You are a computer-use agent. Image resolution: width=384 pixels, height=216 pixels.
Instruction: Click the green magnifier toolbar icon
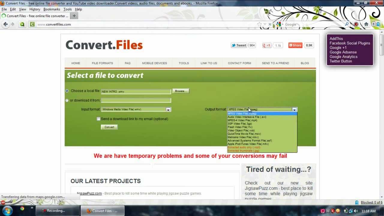click(x=22, y=24)
